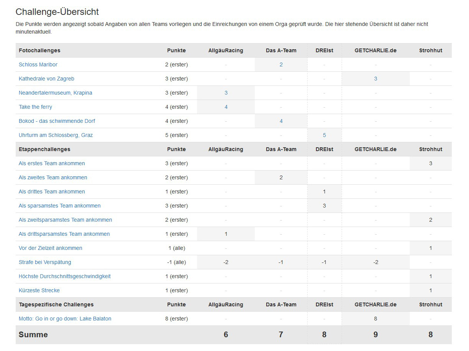
Task: Click AllgäuRacing score 4 for Take the ferry
Action: point(226,107)
